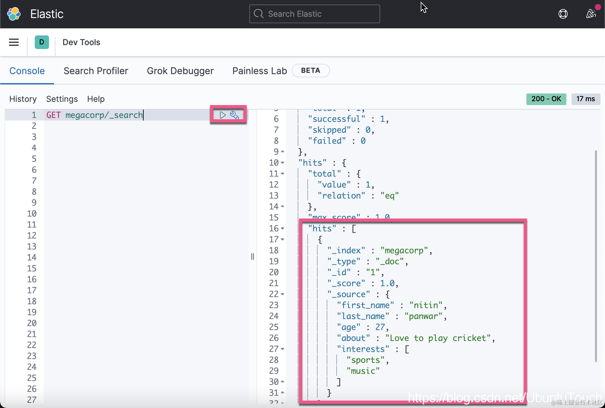
Task: Place cursor in GET megacorp/_search request line
Action: (x=95, y=115)
